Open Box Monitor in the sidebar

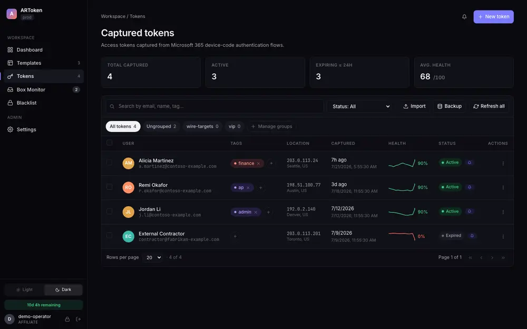tap(44, 89)
